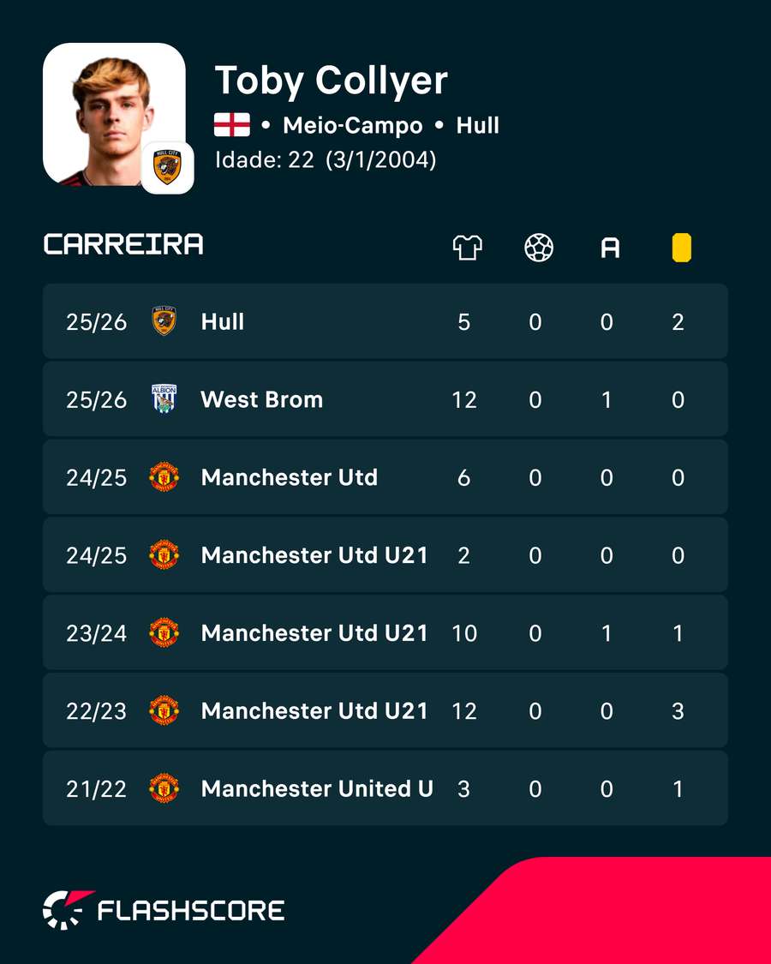Select the Hull 25/26 career row
The width and height of the screenshot is (771, 964).
pos(385,321)
